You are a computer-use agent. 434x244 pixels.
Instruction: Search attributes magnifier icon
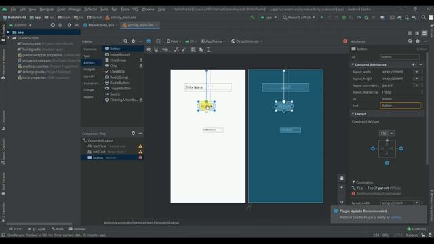410,41
